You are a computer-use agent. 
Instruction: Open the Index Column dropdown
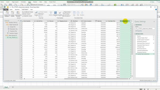[x=27, y=14]
